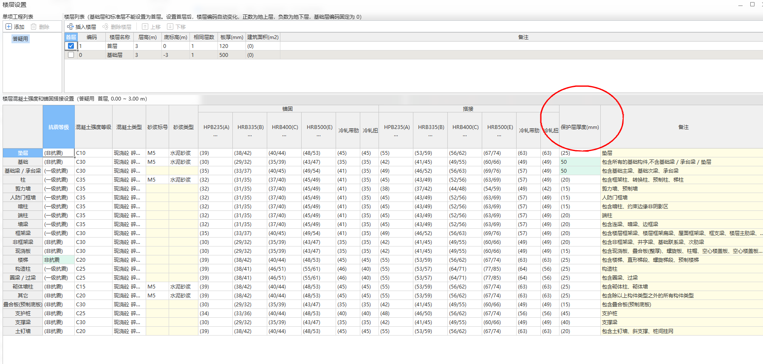Open the ... under 搭接 HRB335(B) header
The width and height of the screenshot is (763, 364).
(430, 135)
